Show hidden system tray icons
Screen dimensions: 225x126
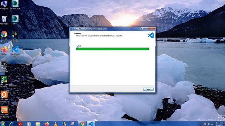point(202,124)
